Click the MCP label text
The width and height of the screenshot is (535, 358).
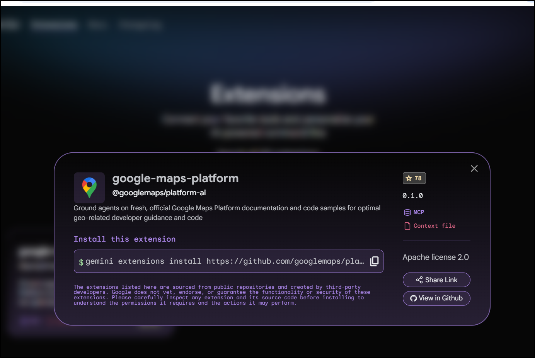point(419,212)
